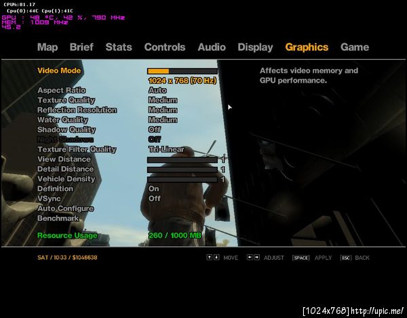
Task: Toggle Definition On value
Action: (x=154, y=188)
